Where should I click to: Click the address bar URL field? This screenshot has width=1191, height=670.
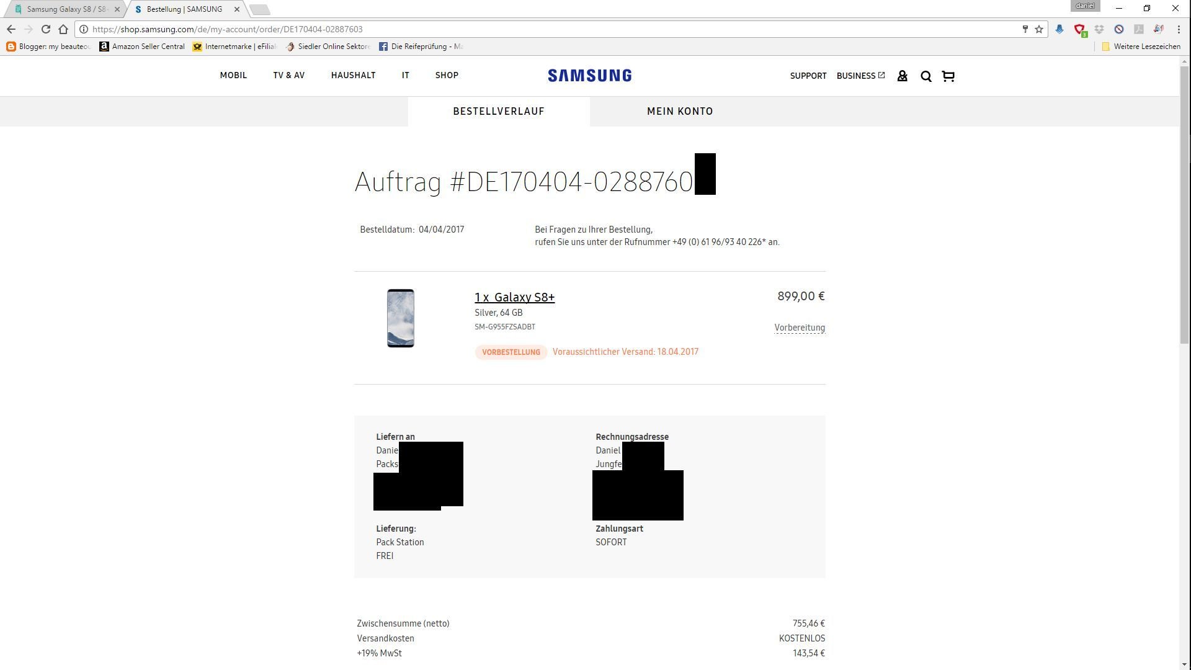pos(552,29)
